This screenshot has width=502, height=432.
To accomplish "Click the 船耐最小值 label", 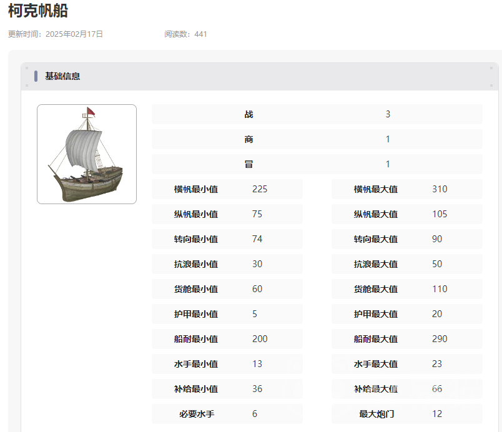I will (x=196, y=339).
